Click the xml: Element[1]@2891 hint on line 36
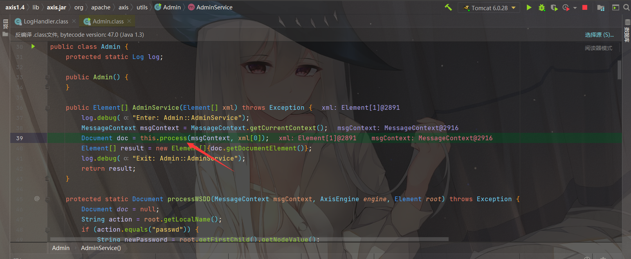The width and height of the screenshot is (631, 259). (x=361, y=108)
